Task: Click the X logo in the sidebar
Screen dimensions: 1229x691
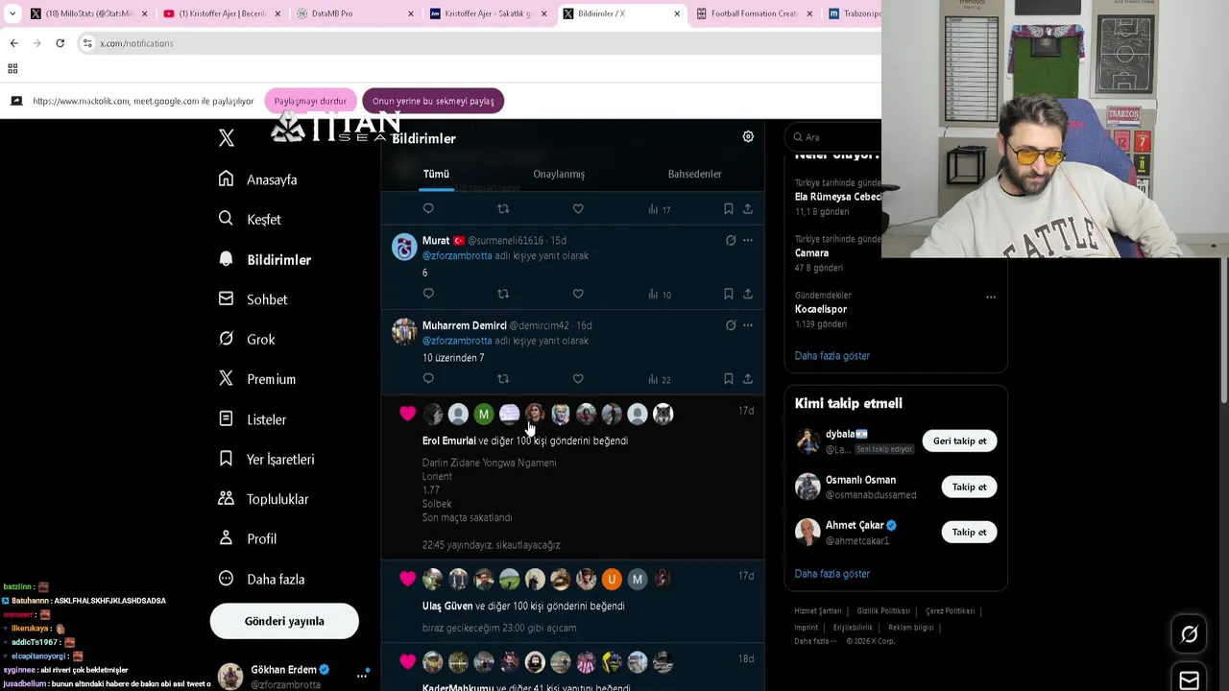Action: coord(227,138)
